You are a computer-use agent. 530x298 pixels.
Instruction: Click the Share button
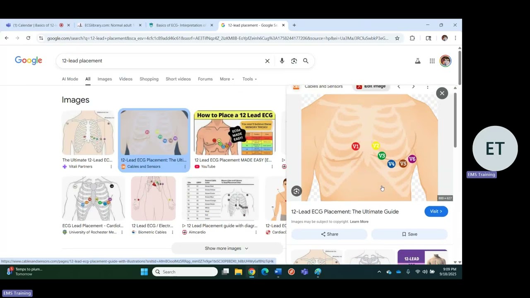[329, 234]
